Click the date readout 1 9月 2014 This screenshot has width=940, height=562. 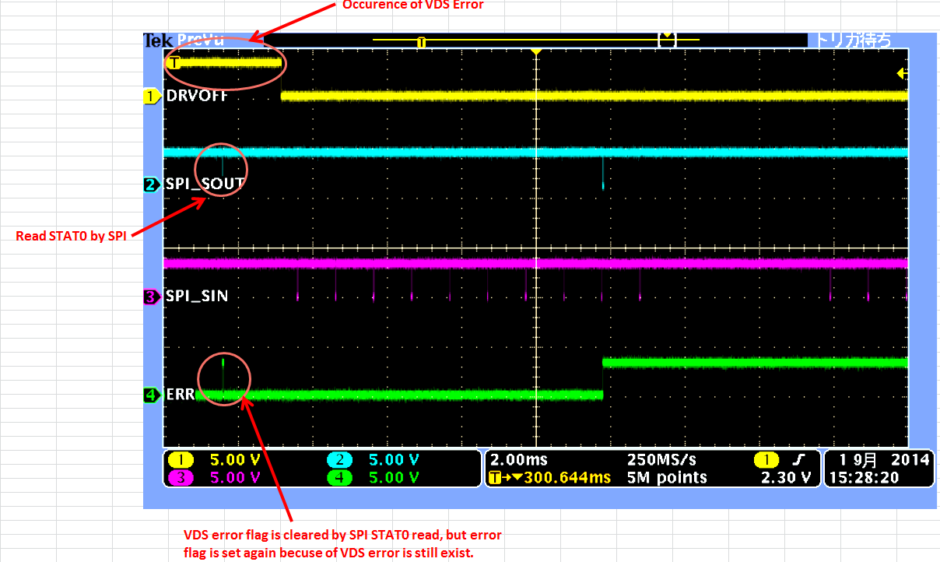coord(885,460)
